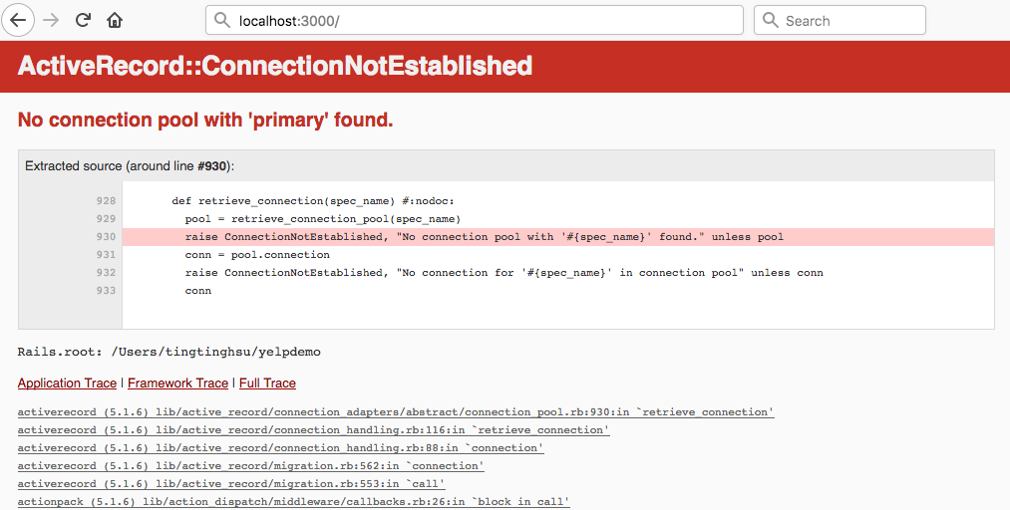Click the browser forward arrow button
Viewport: 1010px width, 510px height.
pyautogui.click(x=52, y=20)
